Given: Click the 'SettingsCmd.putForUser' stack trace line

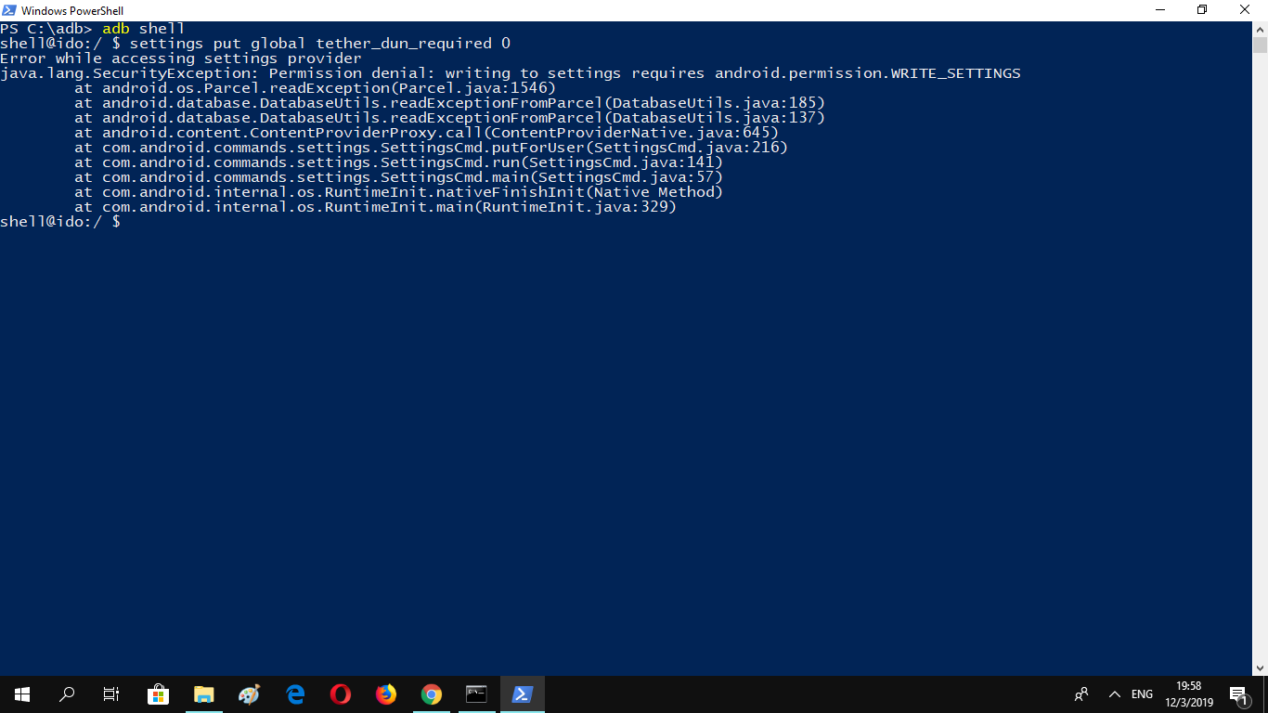Looking at the screenshot, I should (432, 148).
